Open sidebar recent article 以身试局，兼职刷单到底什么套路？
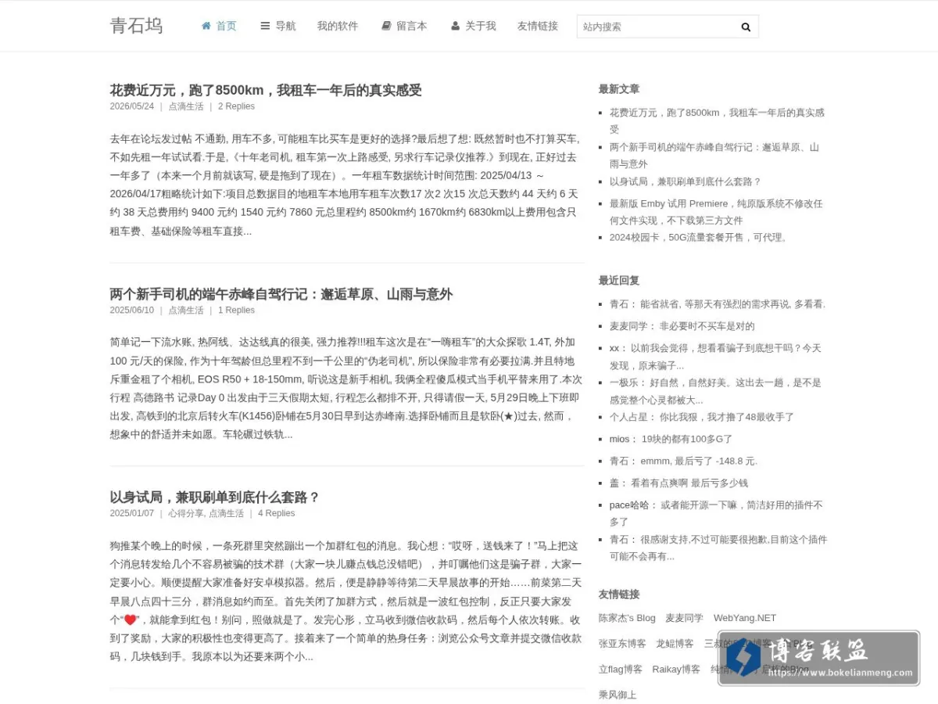The height and width of the screenshot is (704, 938). 686,181
